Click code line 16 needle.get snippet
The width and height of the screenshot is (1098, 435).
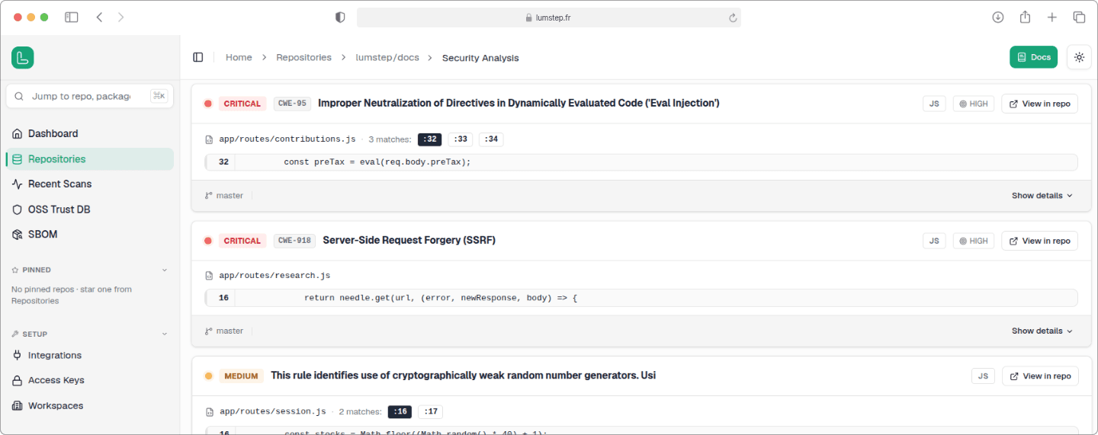click(642, 298)
